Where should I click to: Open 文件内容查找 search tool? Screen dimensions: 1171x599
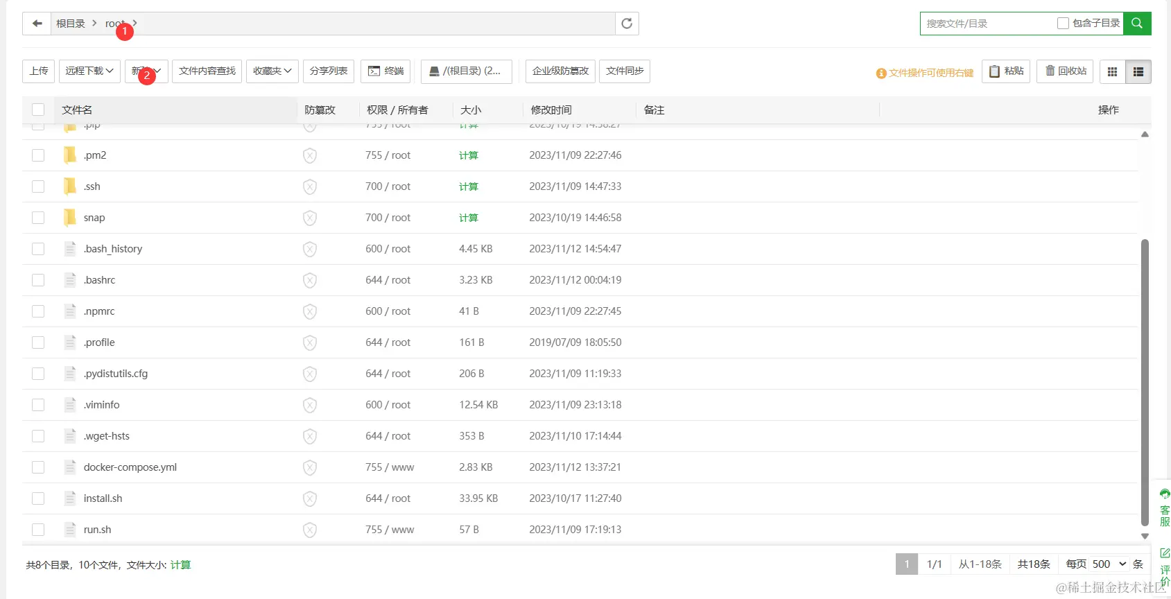(207, 71)
